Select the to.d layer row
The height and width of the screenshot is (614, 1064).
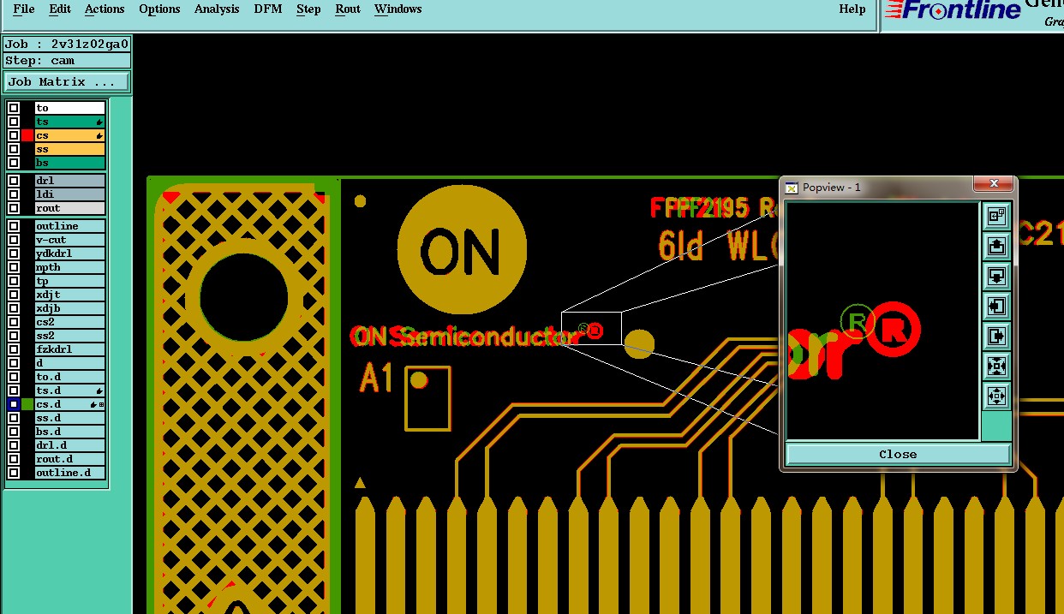[69, 378]
